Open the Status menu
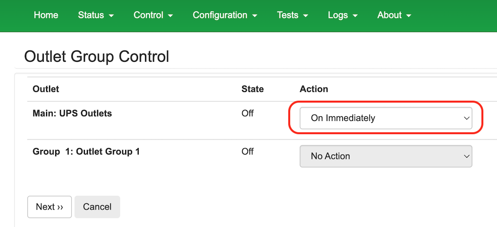Image resolution: width=497 pixels, height=227 pixels. click(x=96, y=15)
